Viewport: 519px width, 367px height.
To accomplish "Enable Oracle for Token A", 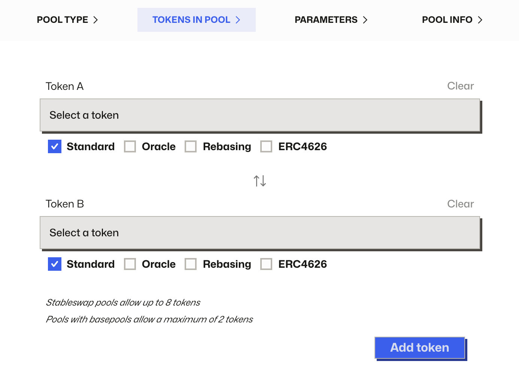I will tap(130, 146).
